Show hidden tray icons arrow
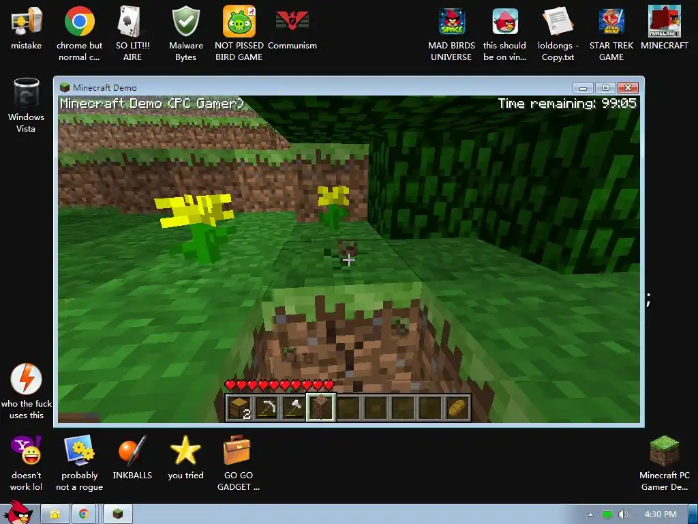The height and width of the screenshot is (524, 698). point(590,514)
